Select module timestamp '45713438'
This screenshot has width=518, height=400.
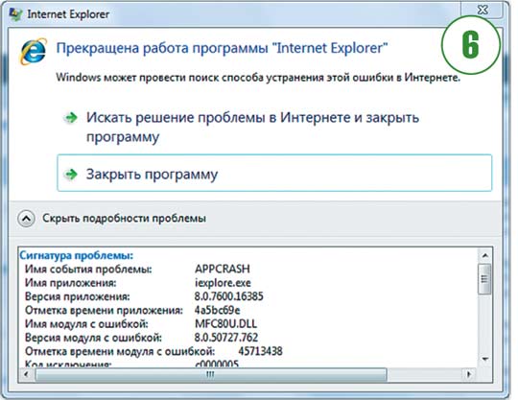click(x=260, y=351)
